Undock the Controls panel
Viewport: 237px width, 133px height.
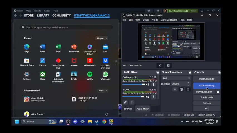point(219,72)
